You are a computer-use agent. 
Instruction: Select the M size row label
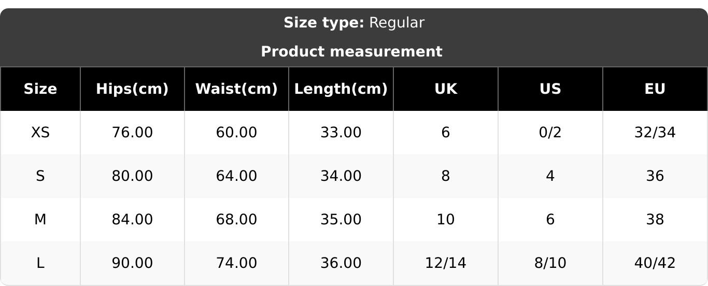click(40, 220)
